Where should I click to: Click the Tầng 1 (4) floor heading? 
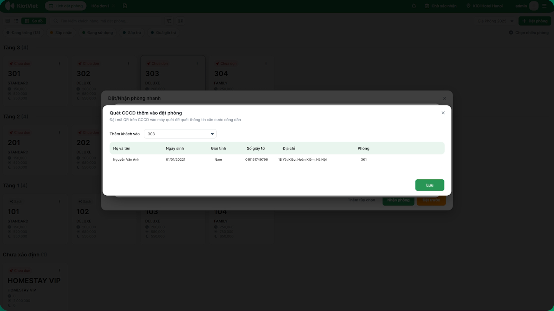click(x=15, y=186)
